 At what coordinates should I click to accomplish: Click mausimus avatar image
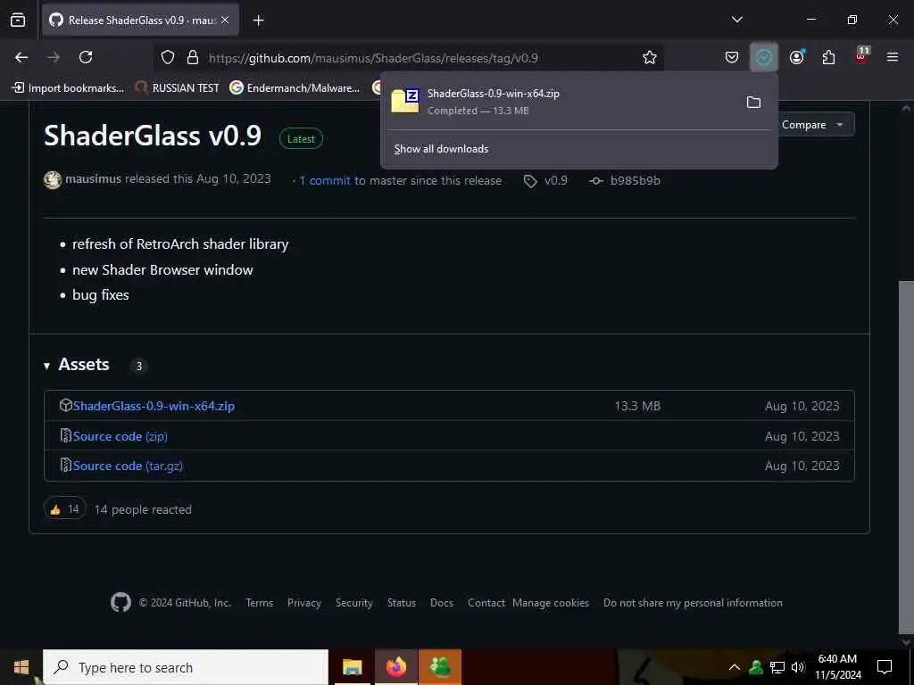(53, 180)
